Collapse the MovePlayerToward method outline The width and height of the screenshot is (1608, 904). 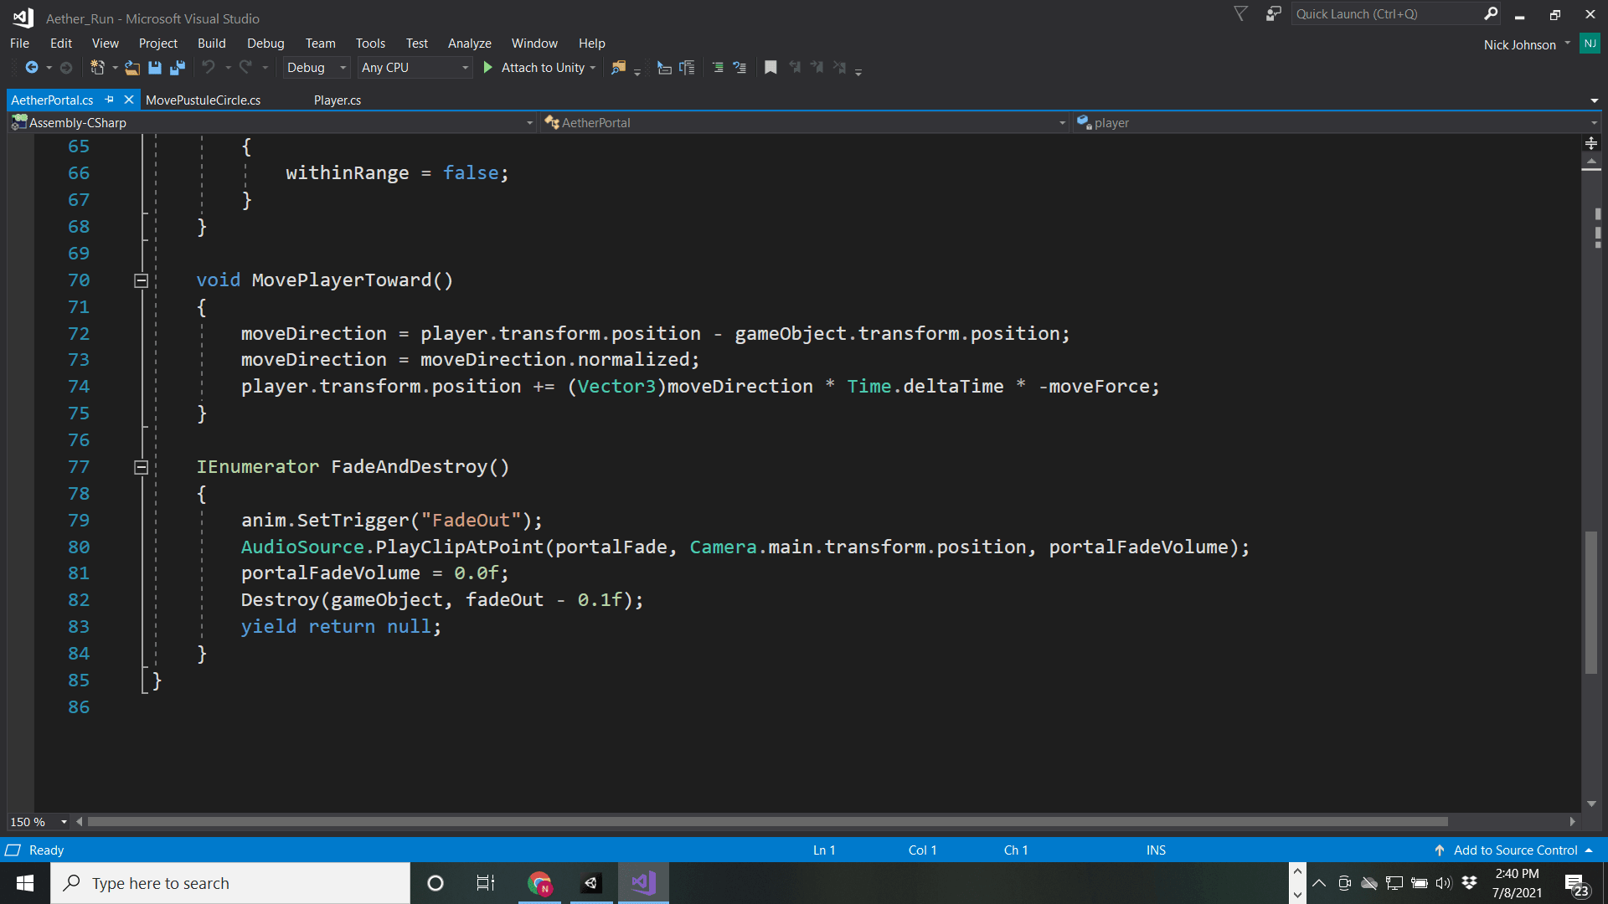(x=142, y=280)
